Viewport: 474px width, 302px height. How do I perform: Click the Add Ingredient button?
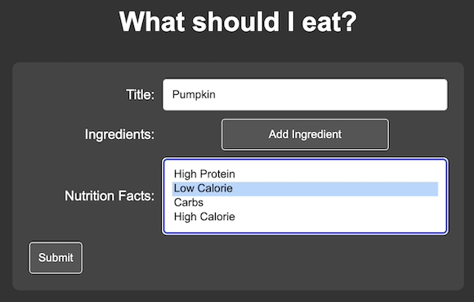click(305, 134)
